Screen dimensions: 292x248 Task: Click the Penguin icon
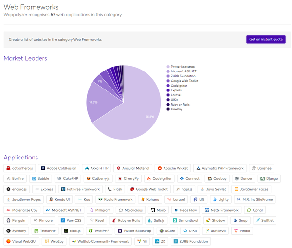pos(8,220)
